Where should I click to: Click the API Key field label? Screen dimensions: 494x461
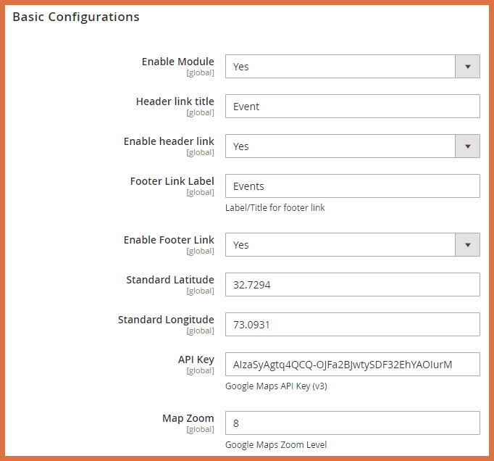(x=196, y=360)
